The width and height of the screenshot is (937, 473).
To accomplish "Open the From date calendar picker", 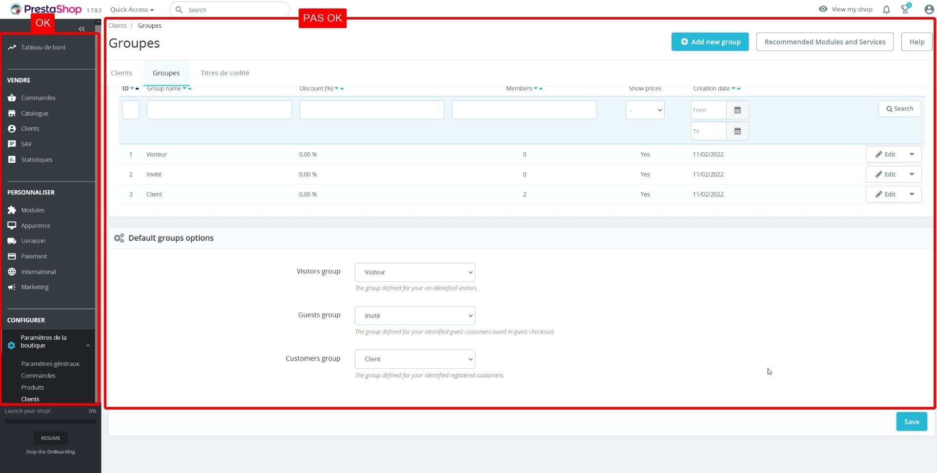I will click(x=737, y=110).
